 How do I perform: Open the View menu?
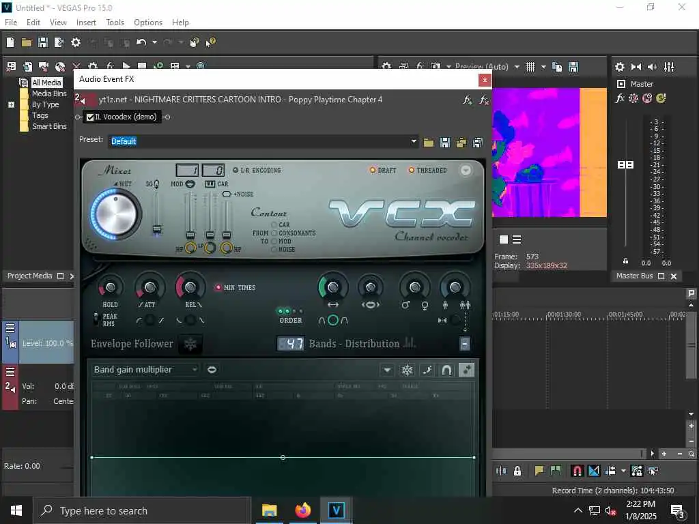click(58, 23)
